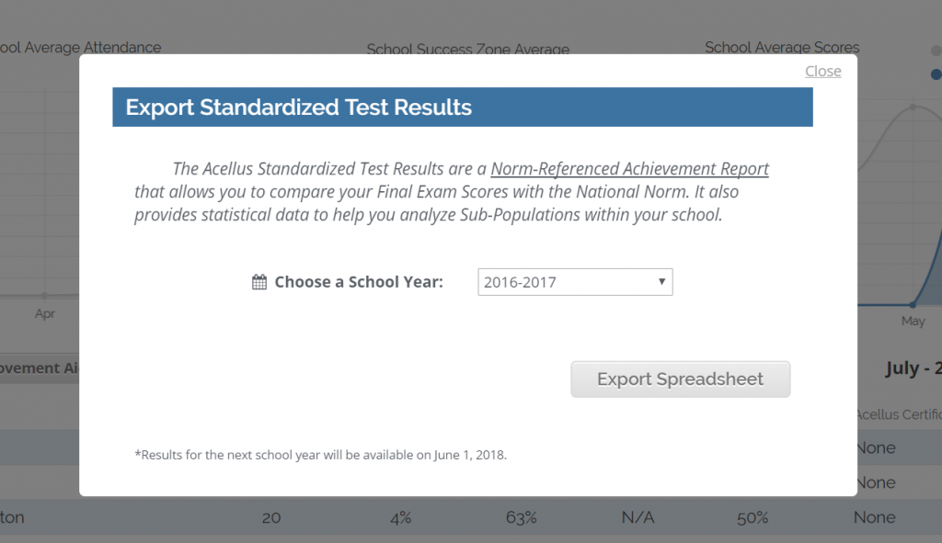942x543 pixels.
Task: Expand the July date-range header on the right
Action: tap(911, 368)
